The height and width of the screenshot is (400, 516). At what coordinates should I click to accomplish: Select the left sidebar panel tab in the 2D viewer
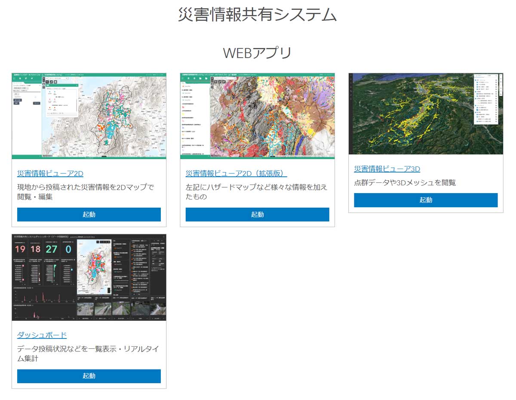pyautogui.click(x=18, y=83)
